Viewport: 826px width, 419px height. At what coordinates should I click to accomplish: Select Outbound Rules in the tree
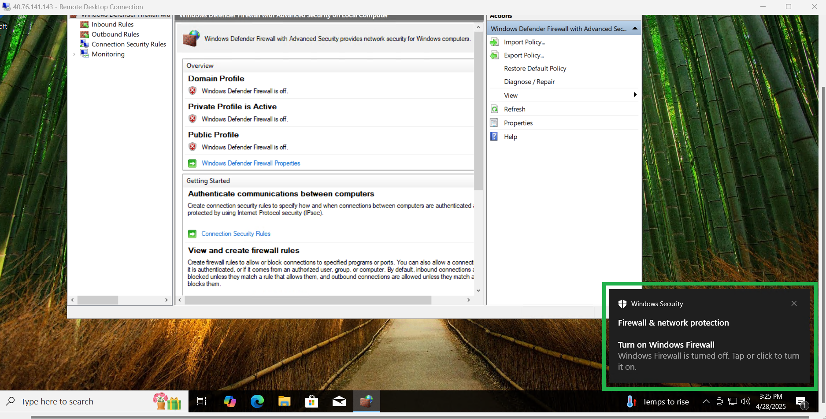(115, 34)
